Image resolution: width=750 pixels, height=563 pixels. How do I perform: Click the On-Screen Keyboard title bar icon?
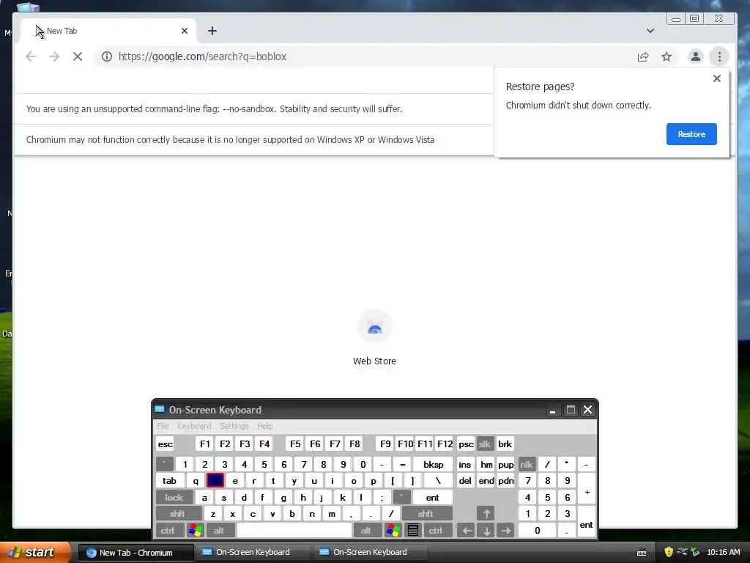coord(160,409)
